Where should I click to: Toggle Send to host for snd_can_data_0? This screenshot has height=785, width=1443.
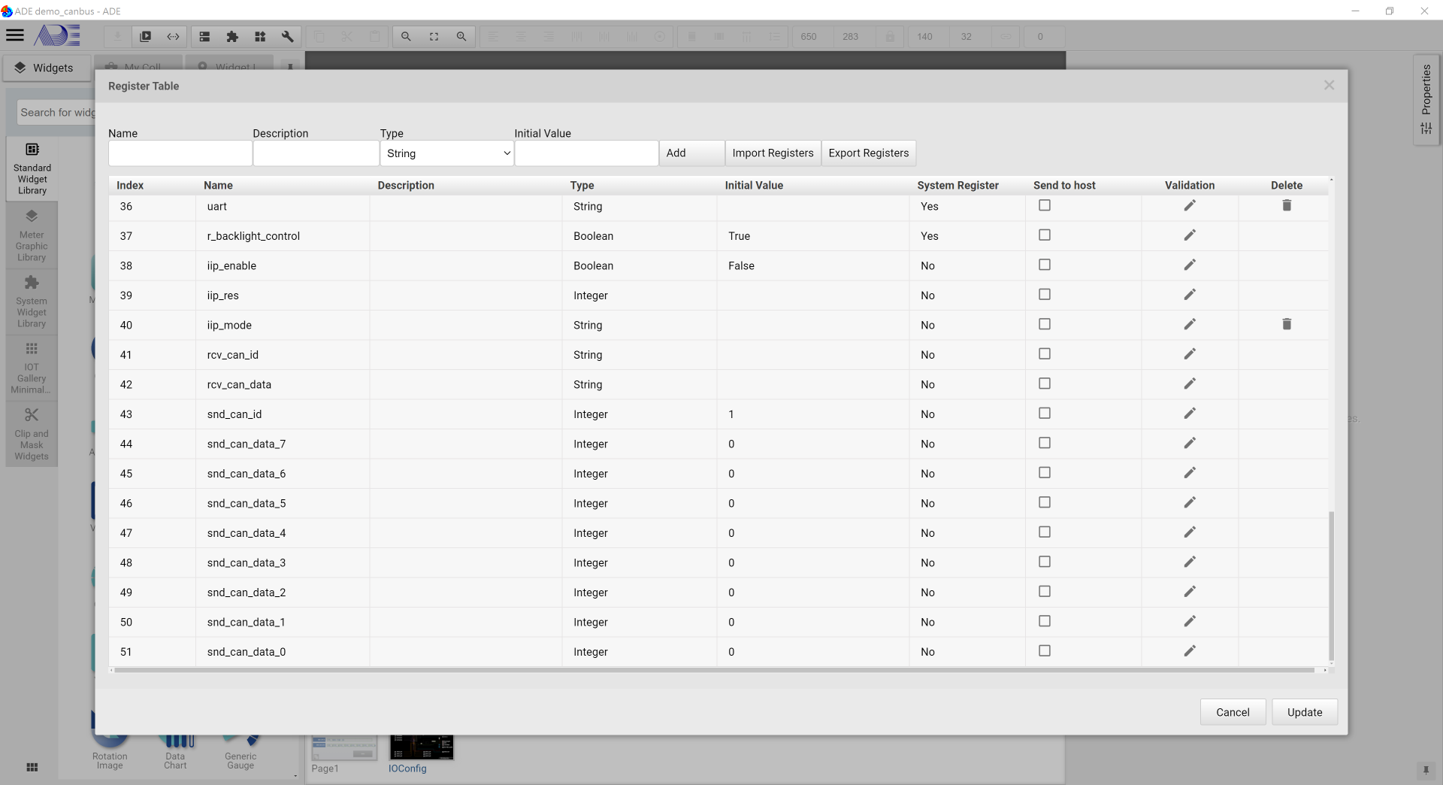(1044, 651)
